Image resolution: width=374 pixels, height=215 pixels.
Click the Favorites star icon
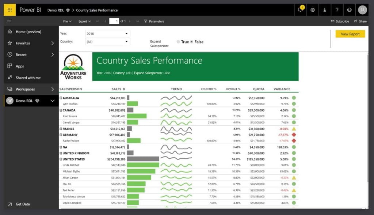(10, 43)
